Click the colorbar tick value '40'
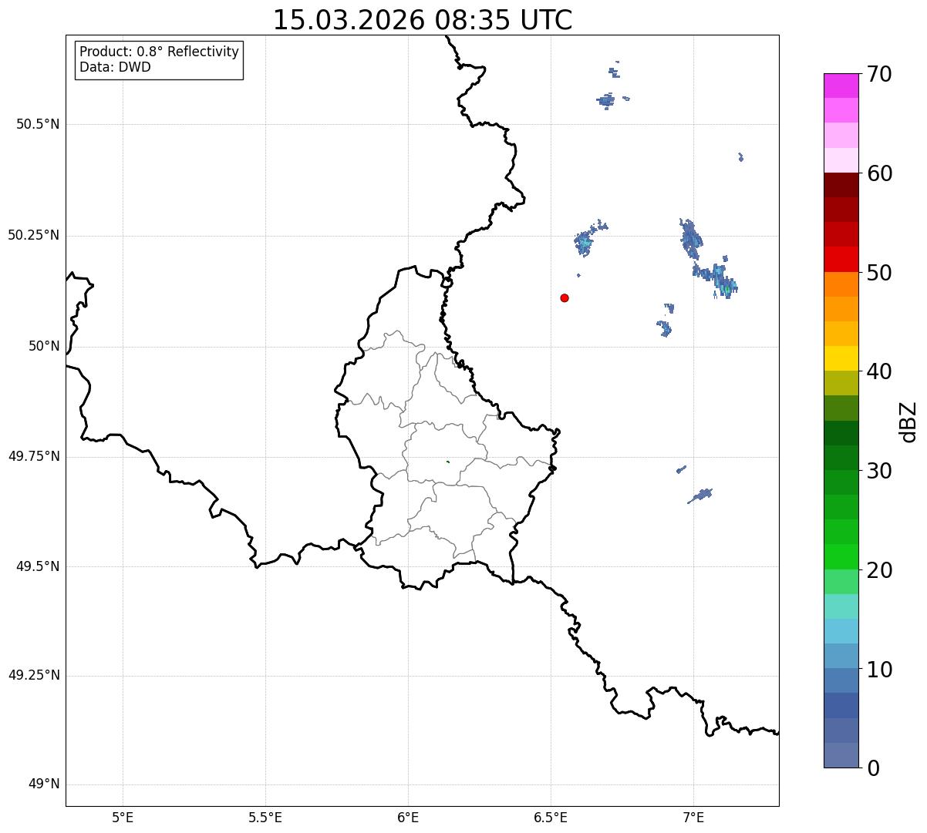The width and height of the screenshot is (927, 833). tap(879, 371)
